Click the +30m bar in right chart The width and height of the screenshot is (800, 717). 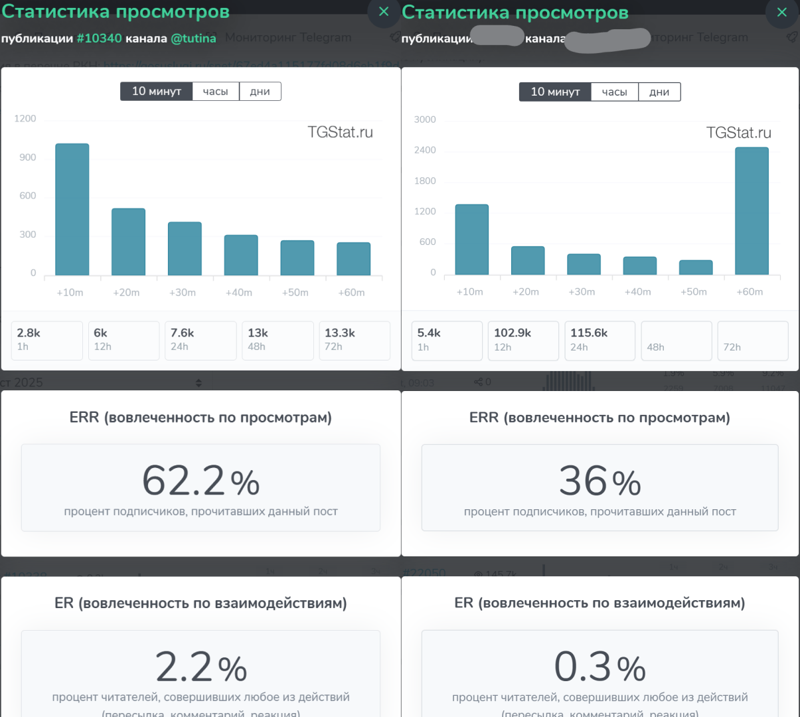tap(584, 264)
